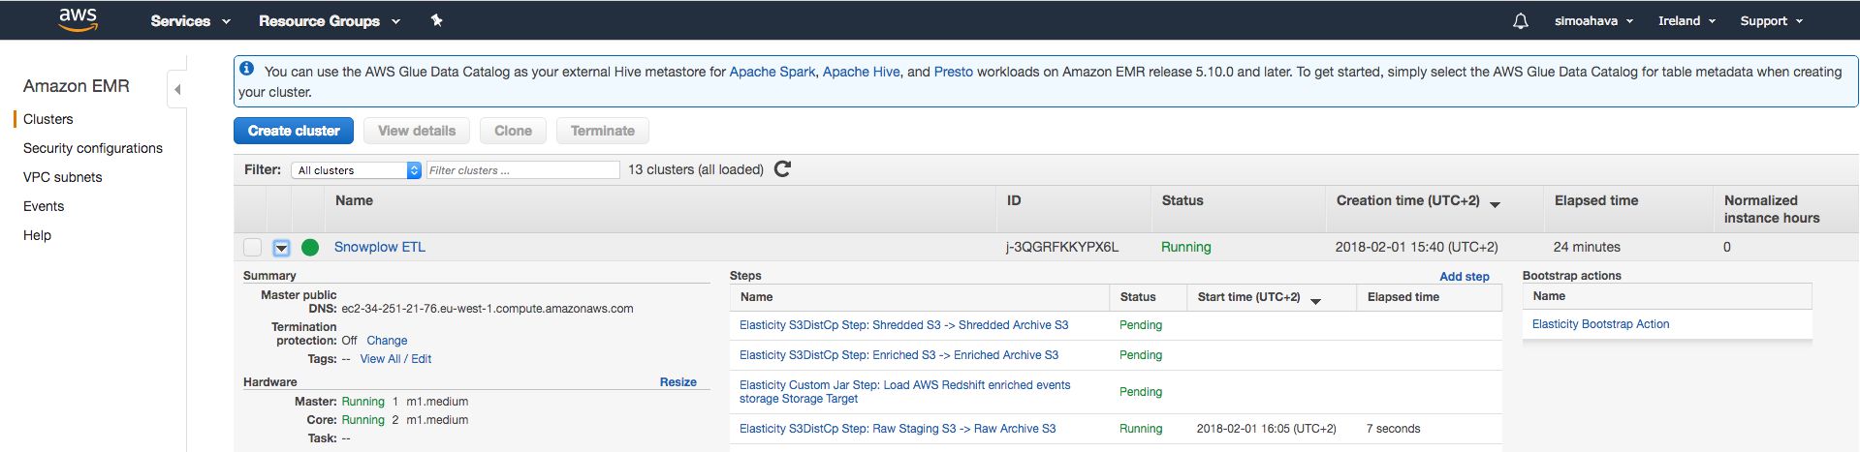1860x452 pixels.
Task: Click the master public DNS address
Action: (x=488, y=309)
